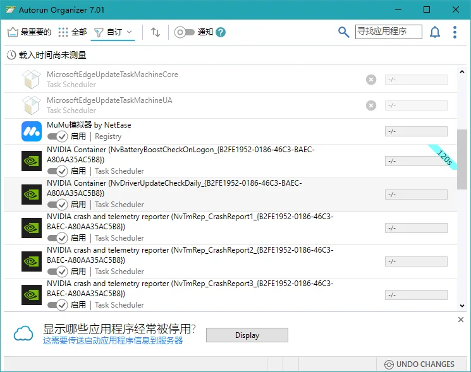The width and height of the screenshot is (471, 372).
Task: Click the MuMu模拟器 app icon
Action: 32,131
